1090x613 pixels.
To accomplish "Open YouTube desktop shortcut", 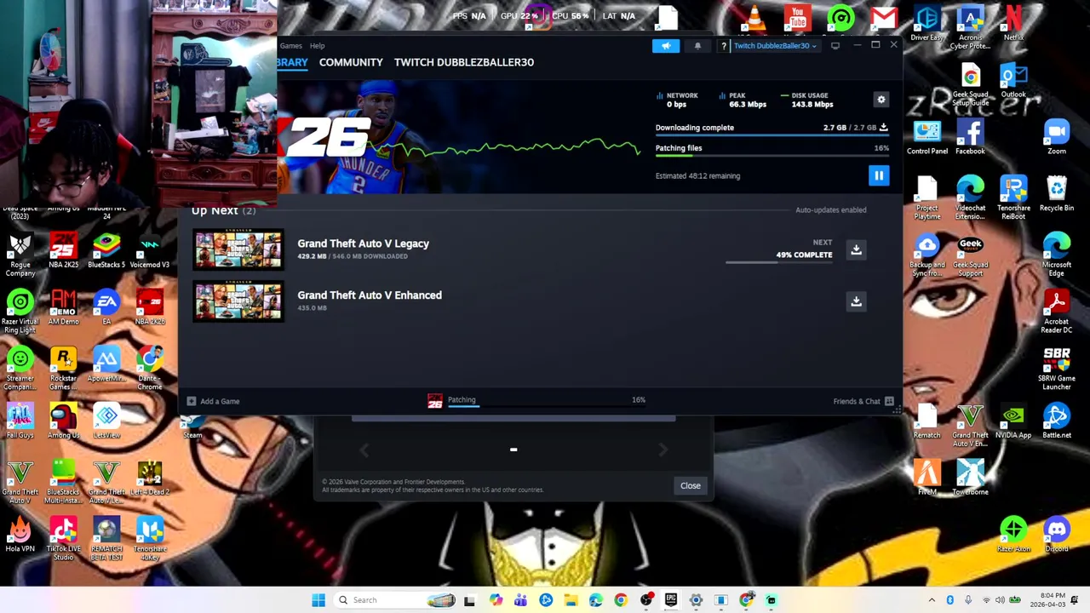I will [797, 19].
